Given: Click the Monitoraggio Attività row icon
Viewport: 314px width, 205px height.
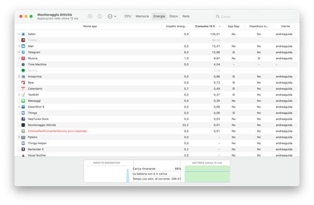Looking at the screenshot, I should (x=23, y=125).
